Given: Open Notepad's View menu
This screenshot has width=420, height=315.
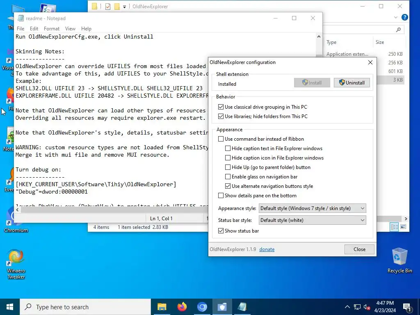Looking at the screenshot, I should point(70,29).
